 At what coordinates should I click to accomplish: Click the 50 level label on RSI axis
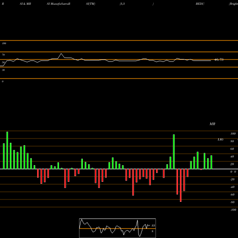[x=3, y=62]
